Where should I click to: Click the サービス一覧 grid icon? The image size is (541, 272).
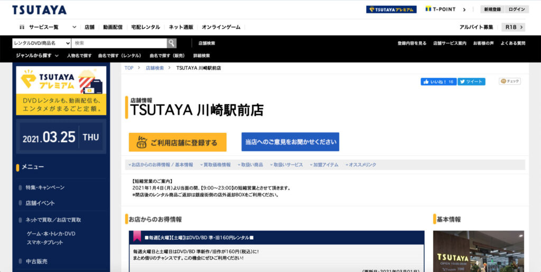click(x=22, y=27)
